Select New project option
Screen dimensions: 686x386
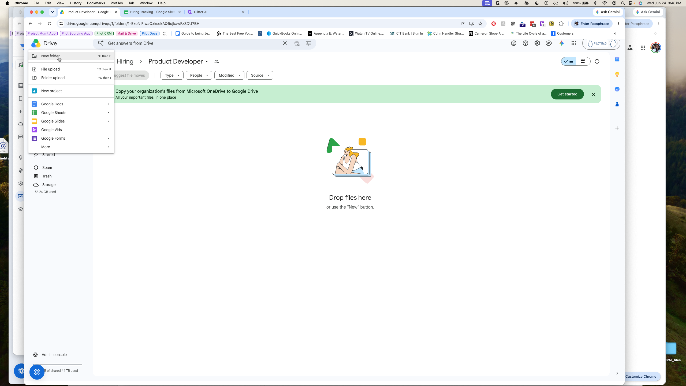click(71, 91)
